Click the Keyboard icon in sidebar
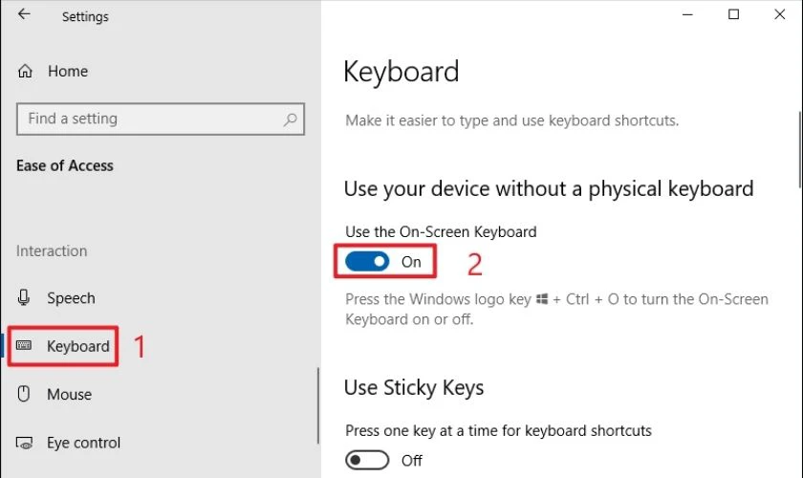 coord(26,346)
